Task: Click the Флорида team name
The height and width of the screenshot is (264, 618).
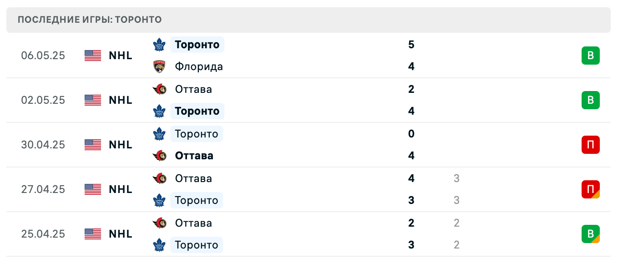Action: click(199, 66)
